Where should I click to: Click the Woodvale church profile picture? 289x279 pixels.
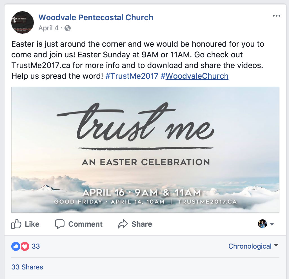click(23, 22)
